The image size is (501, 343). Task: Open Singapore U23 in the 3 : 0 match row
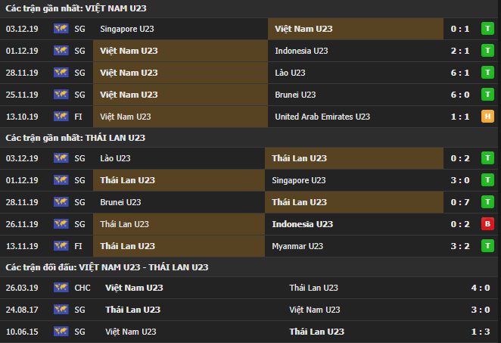tap(298, 180)
